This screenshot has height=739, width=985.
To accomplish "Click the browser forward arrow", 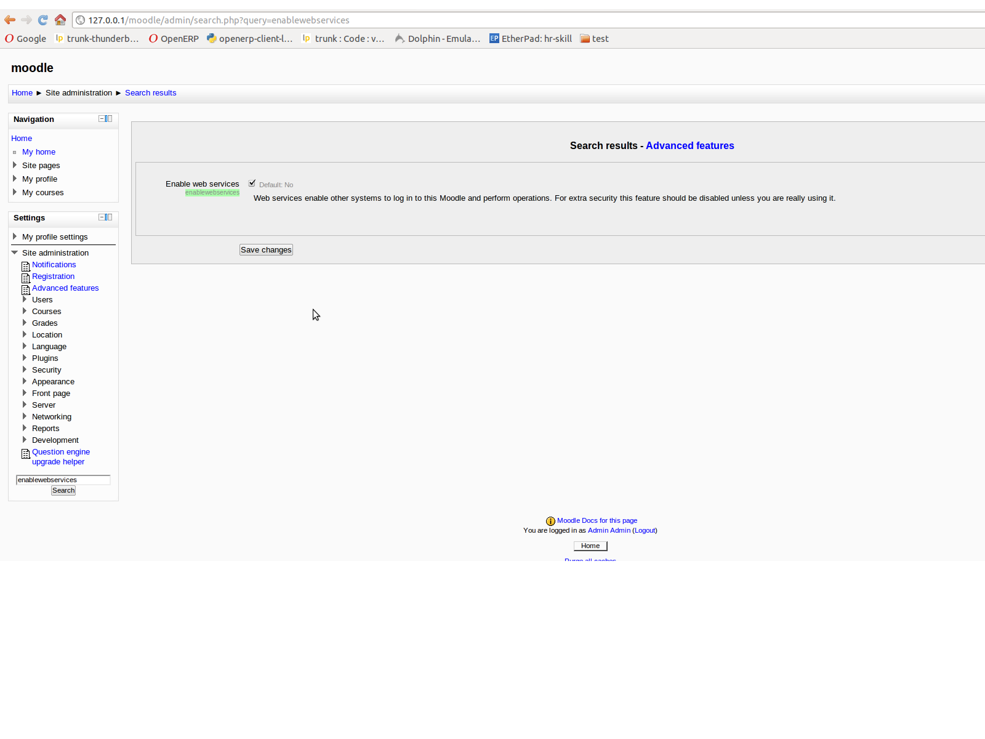I will point(26,20).
